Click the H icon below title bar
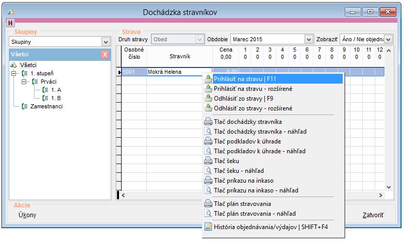 click(10, 23)
